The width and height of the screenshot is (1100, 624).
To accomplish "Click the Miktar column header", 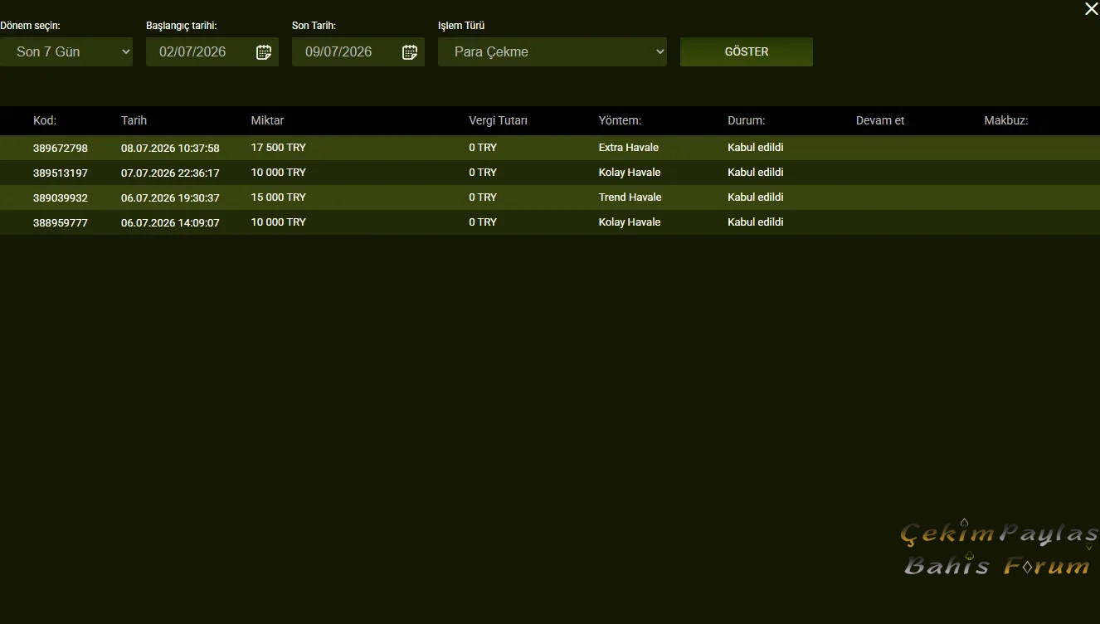I will (267, 120).
